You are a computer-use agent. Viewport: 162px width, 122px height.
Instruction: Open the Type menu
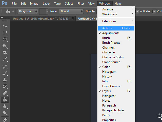57,4
